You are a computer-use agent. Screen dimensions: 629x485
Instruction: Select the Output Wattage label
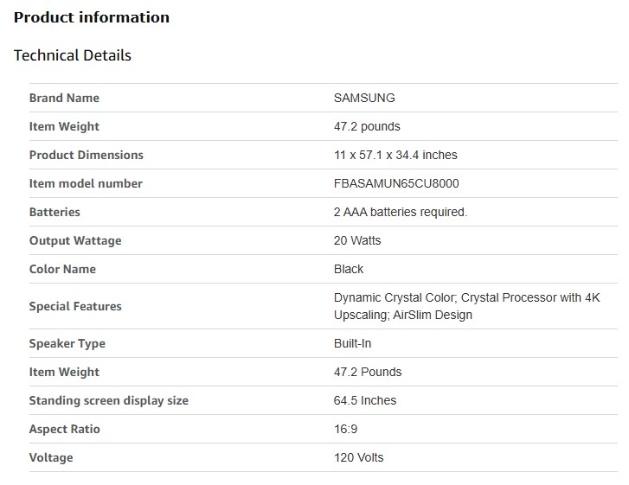[x=75, y=240]
